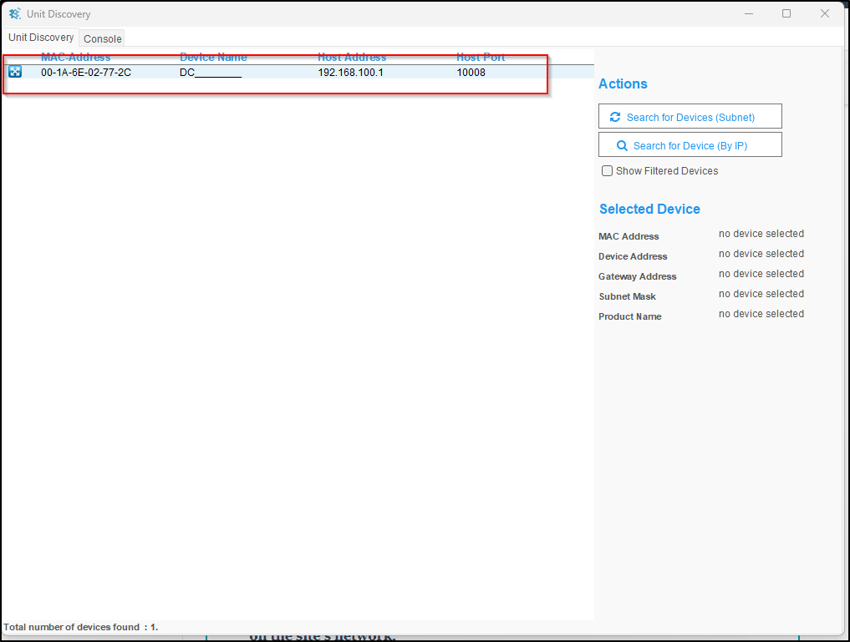Click the Unit Discovery app icon in title bar
The width and height of the screenshot is (850, 642).
[x=15, y=14]
